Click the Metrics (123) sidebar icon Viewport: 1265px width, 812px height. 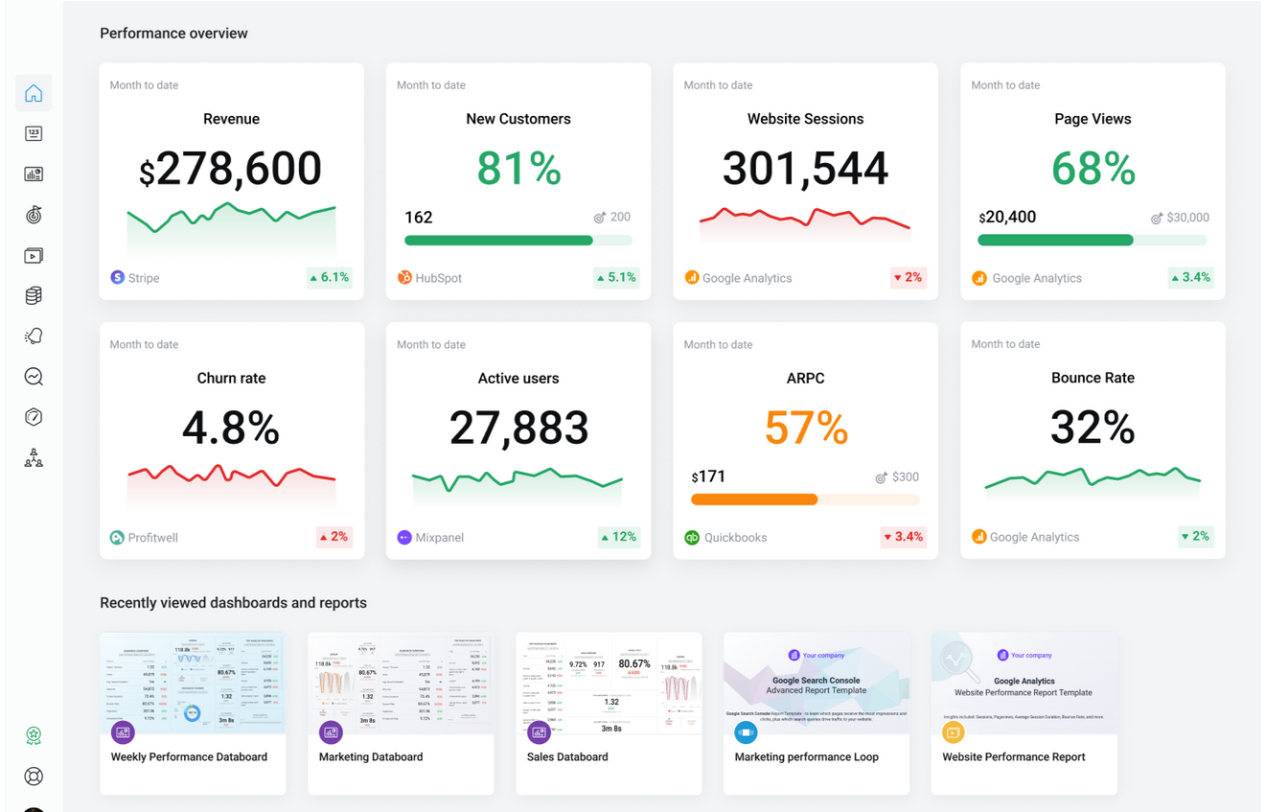pos(34,134)
